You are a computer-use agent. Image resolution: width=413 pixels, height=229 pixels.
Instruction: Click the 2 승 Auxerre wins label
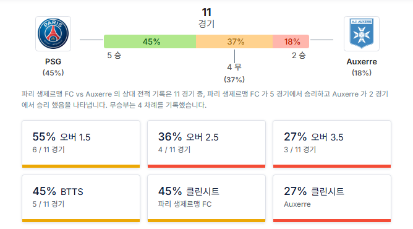coord(299,55)
